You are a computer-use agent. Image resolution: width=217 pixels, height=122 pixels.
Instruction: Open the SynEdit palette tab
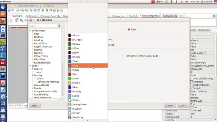[x=133, y=16]
